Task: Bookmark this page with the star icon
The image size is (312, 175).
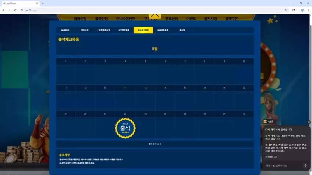Action: point(286,10)
